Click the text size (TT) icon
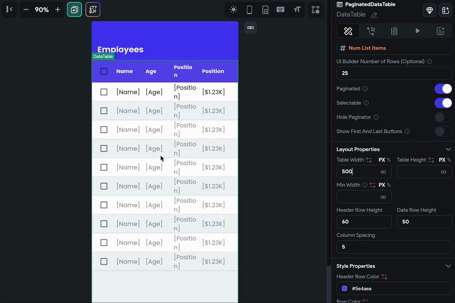Screen dimensions: 455x303 [x=297, y=10]
